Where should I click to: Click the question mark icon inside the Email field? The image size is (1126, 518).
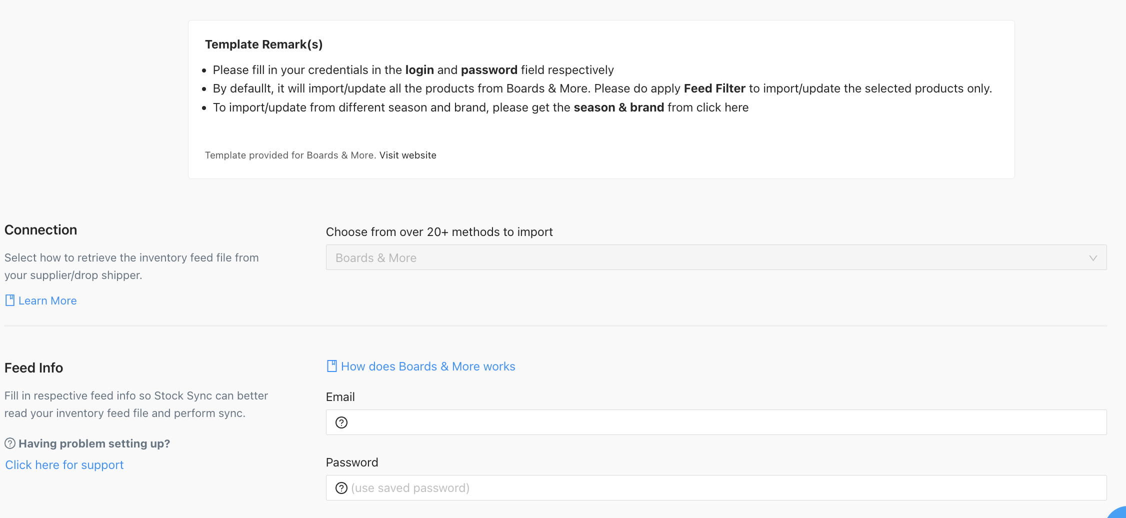coord(341,422)
